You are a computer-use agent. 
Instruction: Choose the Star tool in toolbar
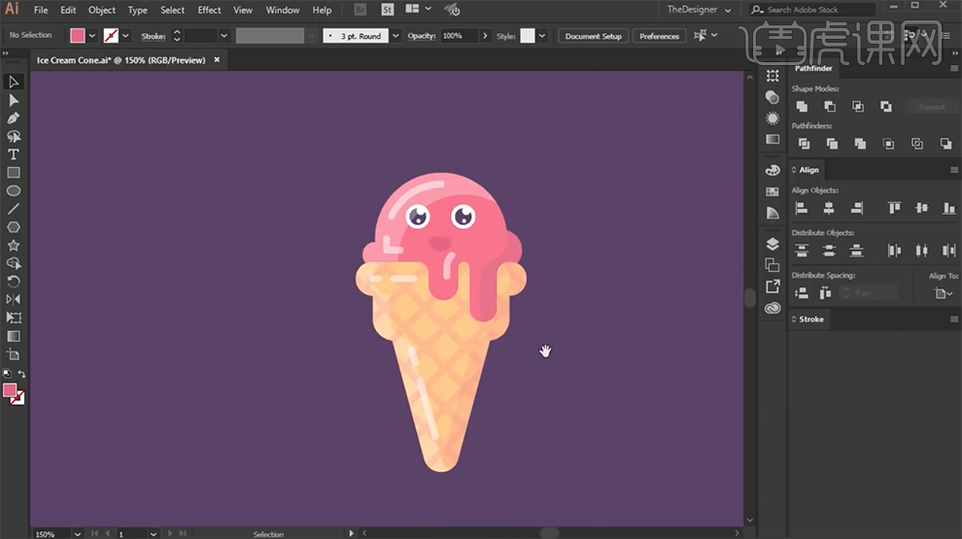tap(14, 245)
